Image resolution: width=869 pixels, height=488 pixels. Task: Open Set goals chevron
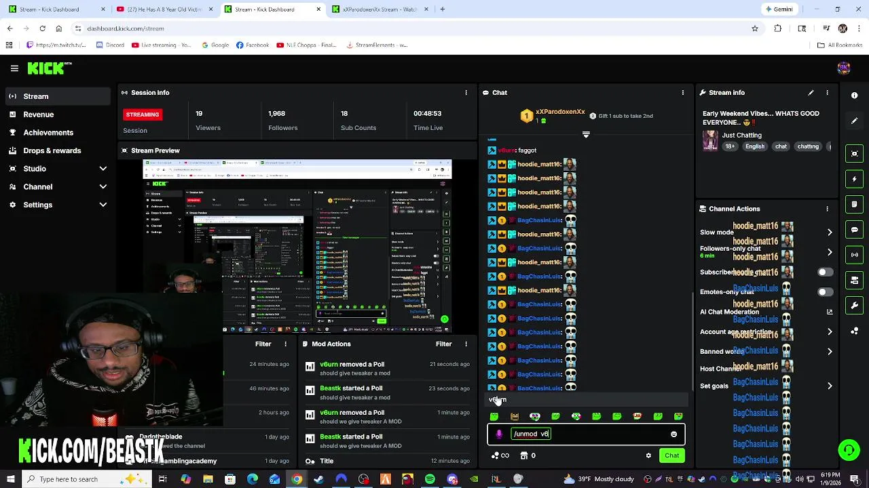pos(830,386)
